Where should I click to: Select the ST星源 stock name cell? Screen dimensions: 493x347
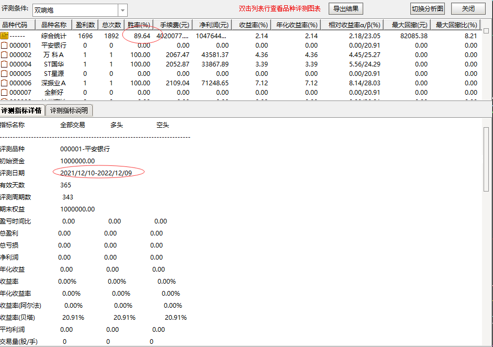point(54,74)
